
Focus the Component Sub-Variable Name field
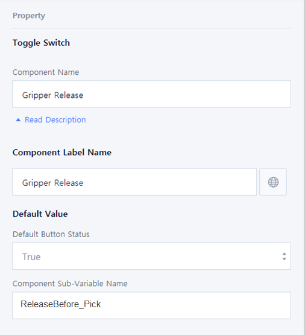point(151,305)
